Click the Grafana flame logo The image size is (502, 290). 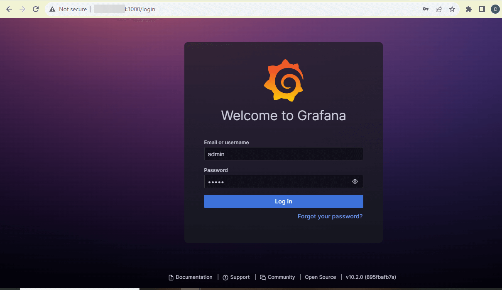pos(284,80)
